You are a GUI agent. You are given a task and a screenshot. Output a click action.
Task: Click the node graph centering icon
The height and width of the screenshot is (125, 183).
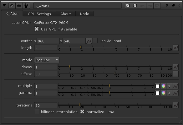(x=19, y=6)
